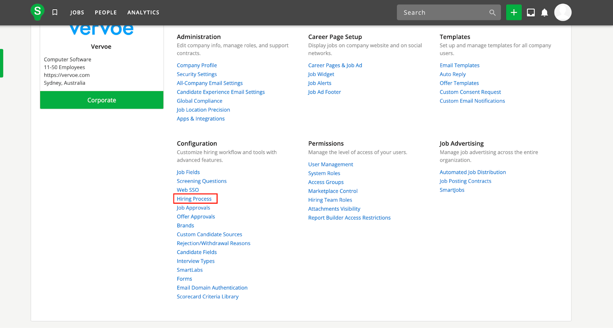The width and height of the screenshot is (613, 328).
Task: Open Offer Templates
Action: (x=459, y=83)
